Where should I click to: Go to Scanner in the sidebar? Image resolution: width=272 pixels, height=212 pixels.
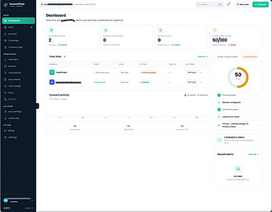(18, 34)
